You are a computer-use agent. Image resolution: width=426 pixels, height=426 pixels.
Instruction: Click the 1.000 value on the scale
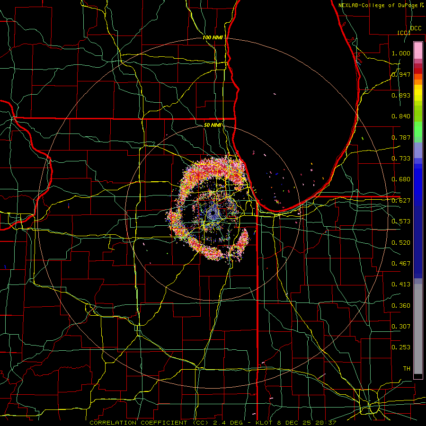click(x=401, y=53)
